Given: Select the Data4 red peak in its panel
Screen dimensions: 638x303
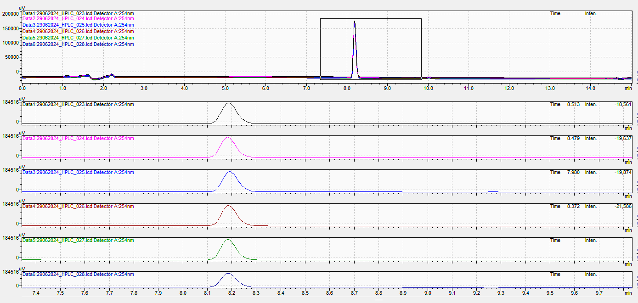Looking at the screenshot, I should point(228,206).
